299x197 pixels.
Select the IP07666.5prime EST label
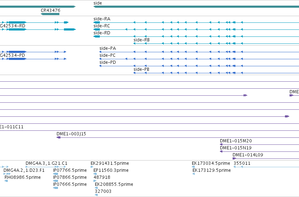pyautogui.click(x=70, y=184)
